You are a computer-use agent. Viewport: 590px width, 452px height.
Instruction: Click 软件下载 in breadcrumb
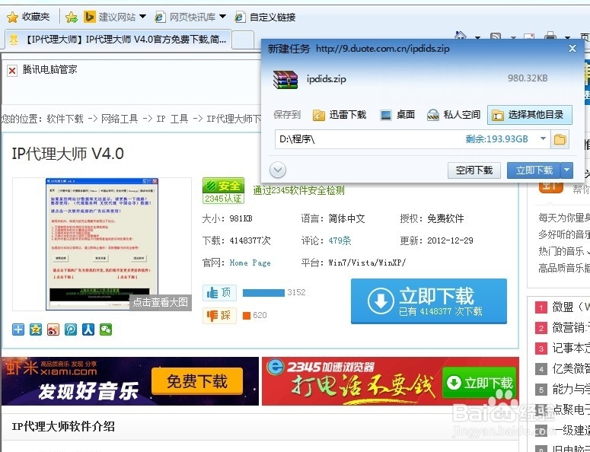pyautogui.click(x=65, y=119)
